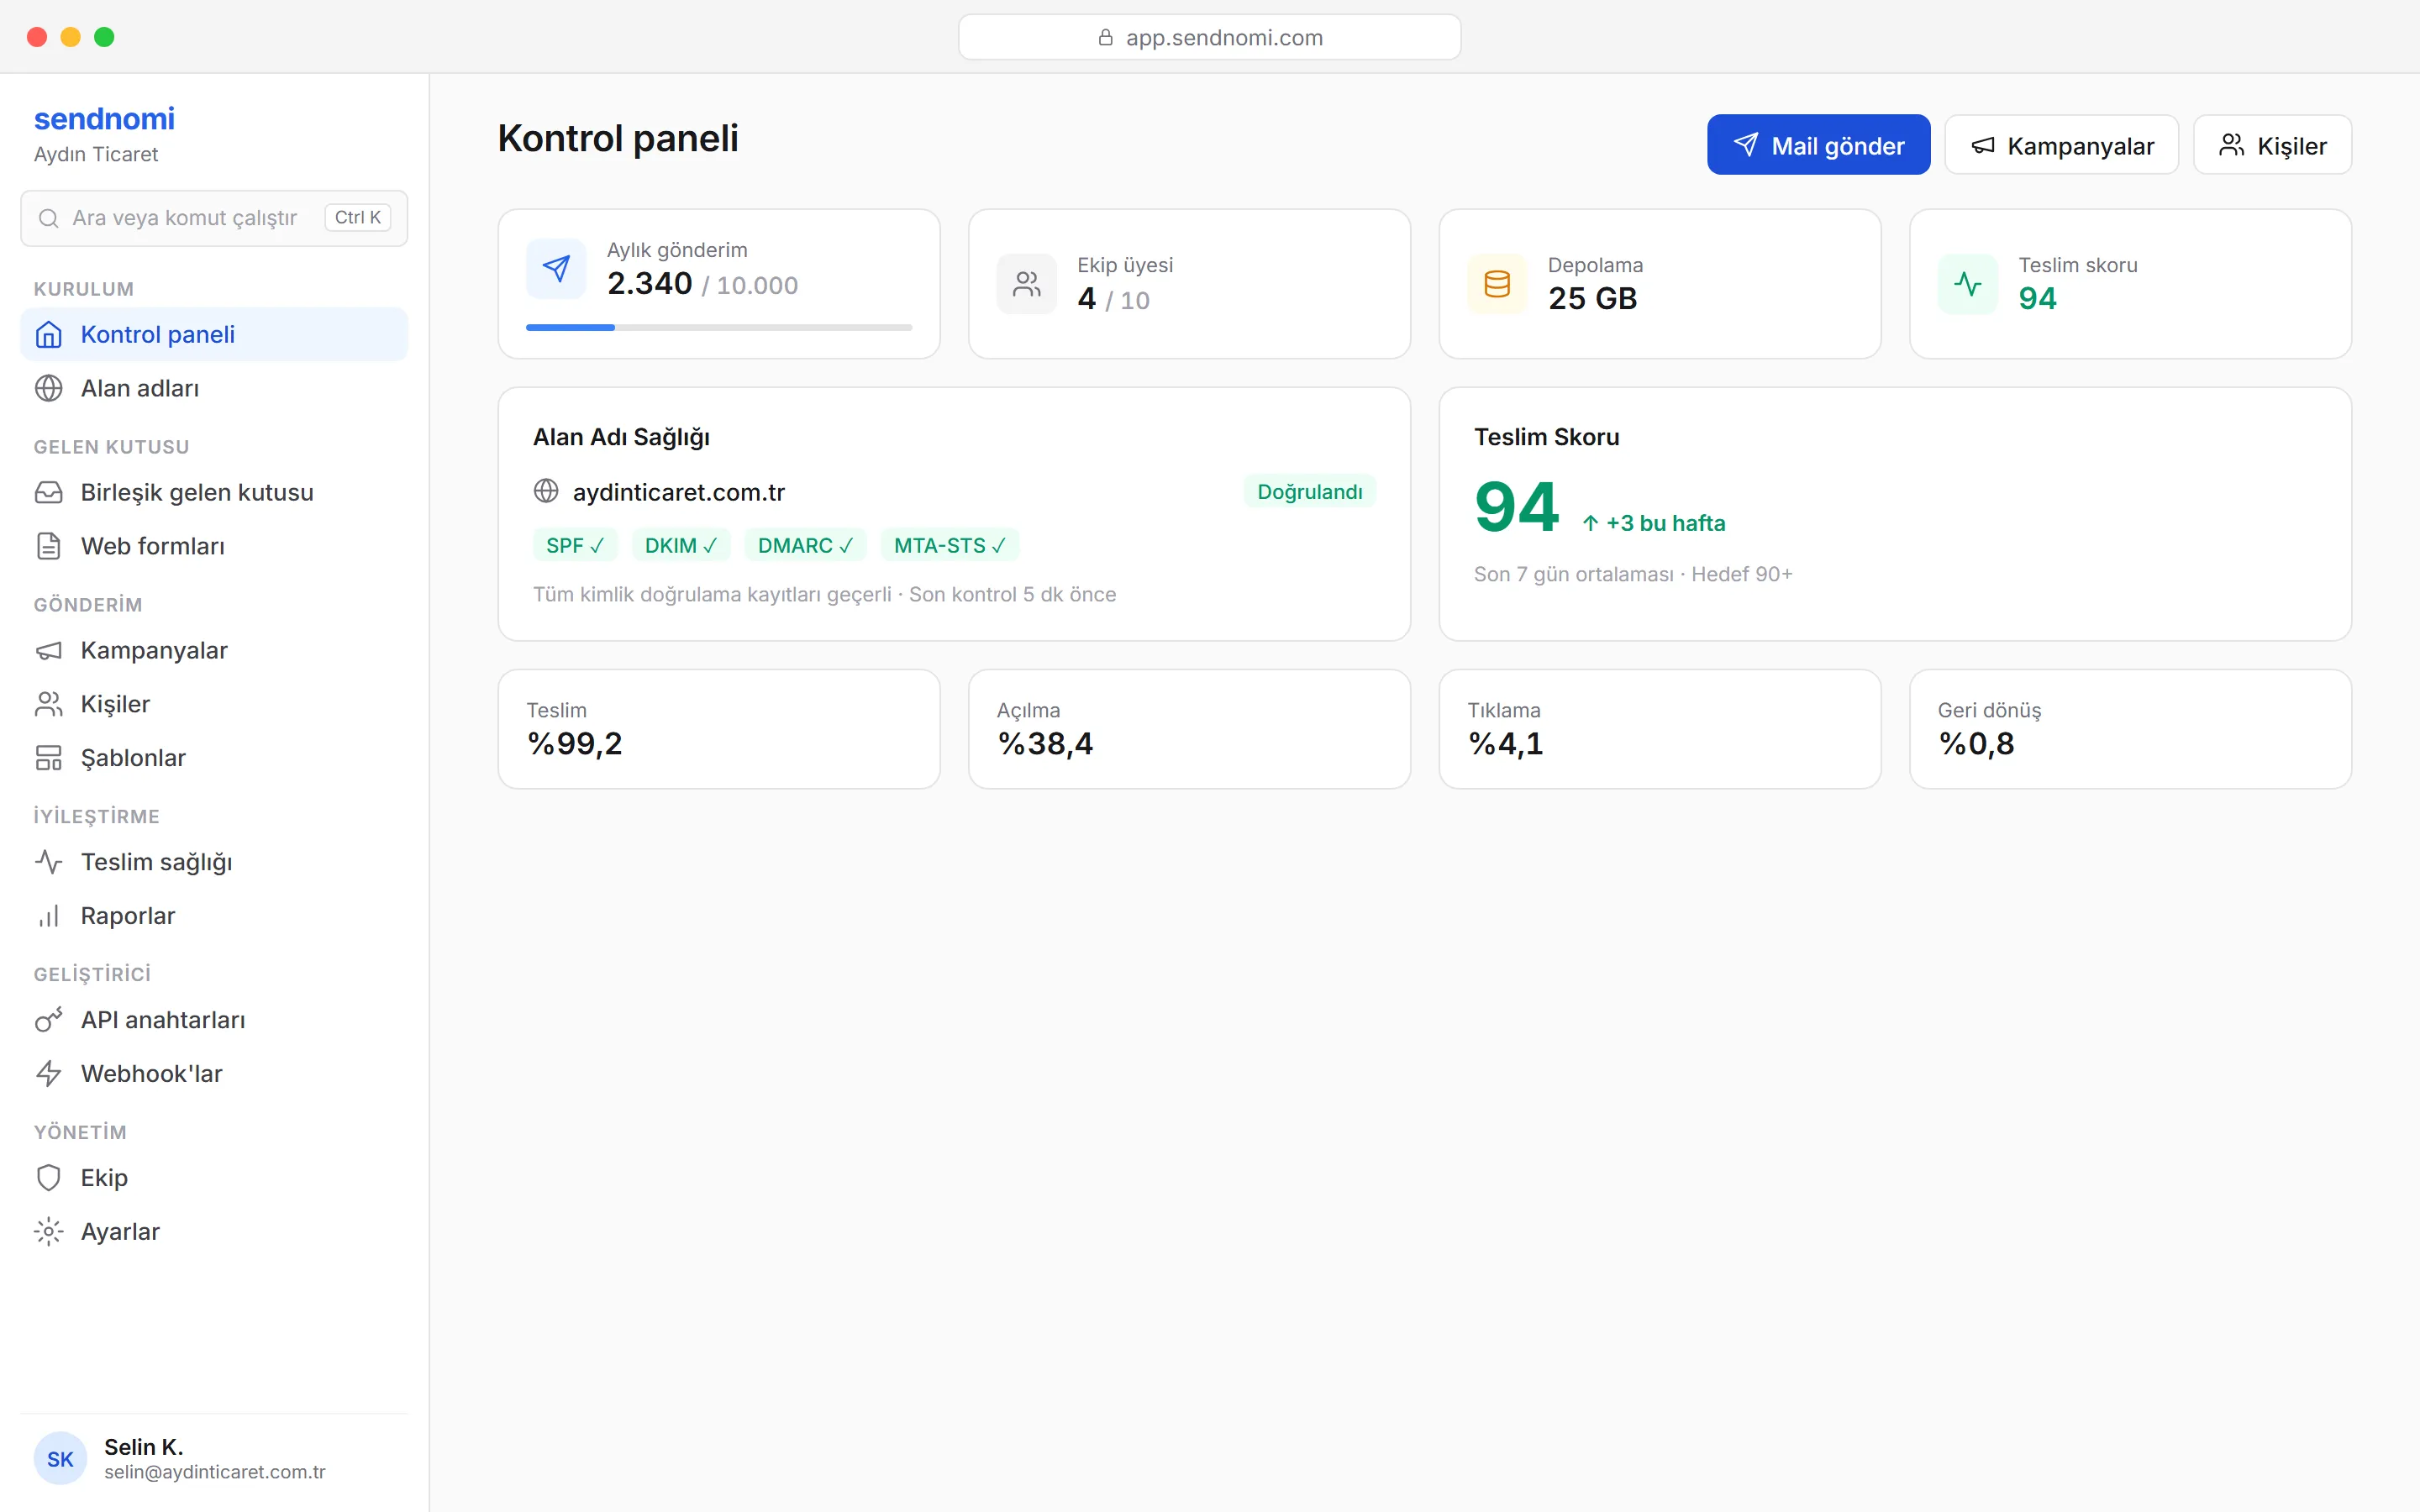Click selin@aydinticaret.com.tr email text
2420x1512 pixels.
coord(214,1472)
